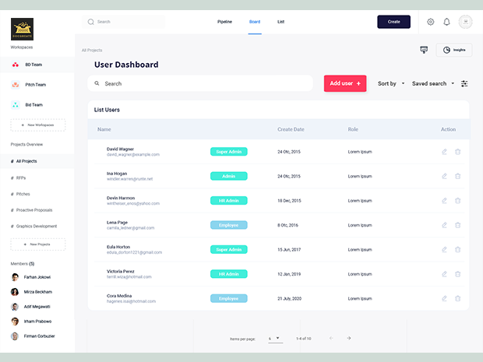Open the Insights button
This screenshot has width=483, height=362.
coord(454,50)
